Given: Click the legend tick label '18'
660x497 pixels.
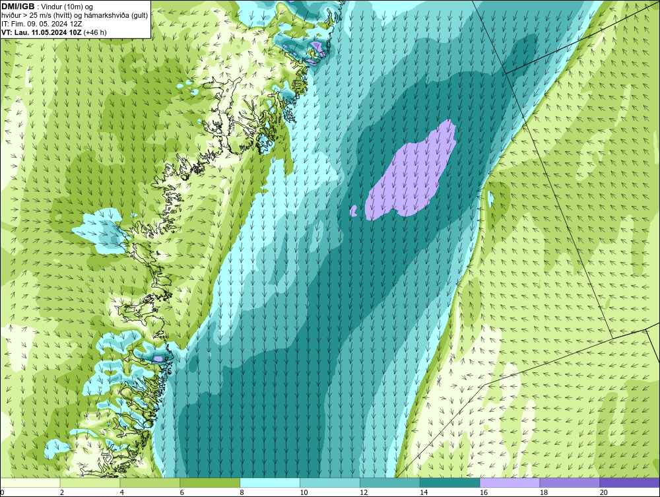Looking at the screenshot, I should (x=543, y=492).
